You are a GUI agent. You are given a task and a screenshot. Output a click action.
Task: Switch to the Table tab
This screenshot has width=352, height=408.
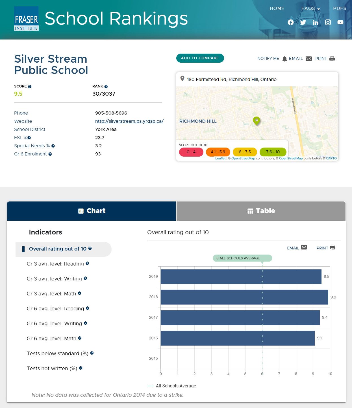(261, 211)
